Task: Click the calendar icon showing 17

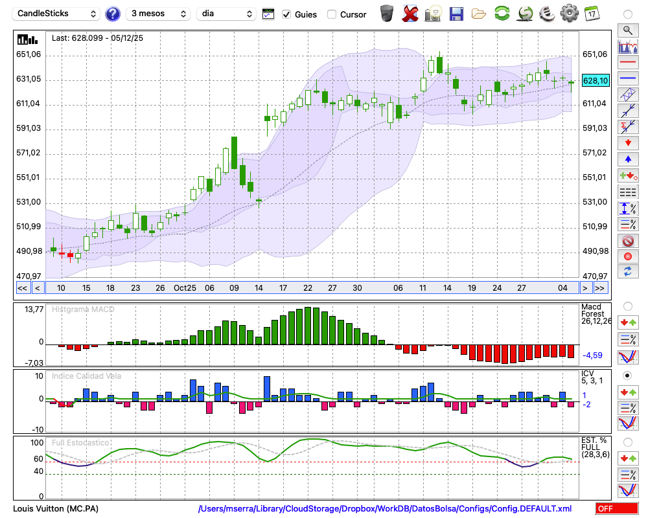Action: pos(591,14)
